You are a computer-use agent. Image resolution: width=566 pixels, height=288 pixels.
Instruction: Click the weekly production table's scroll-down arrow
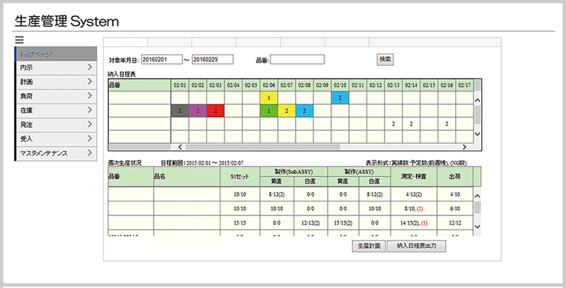477,226
